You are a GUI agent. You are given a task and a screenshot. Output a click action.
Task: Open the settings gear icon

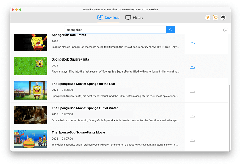223,18
